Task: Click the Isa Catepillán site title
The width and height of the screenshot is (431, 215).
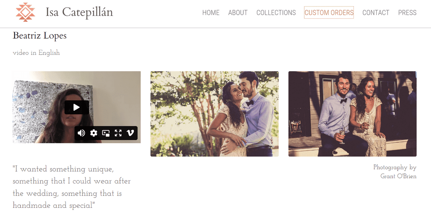Action: [x=79, y=12]
